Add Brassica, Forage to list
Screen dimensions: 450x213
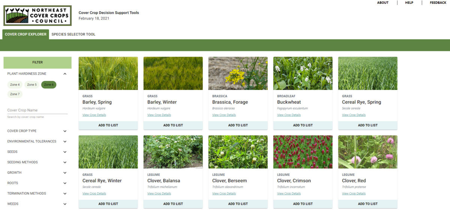click(x=238, y=125)
